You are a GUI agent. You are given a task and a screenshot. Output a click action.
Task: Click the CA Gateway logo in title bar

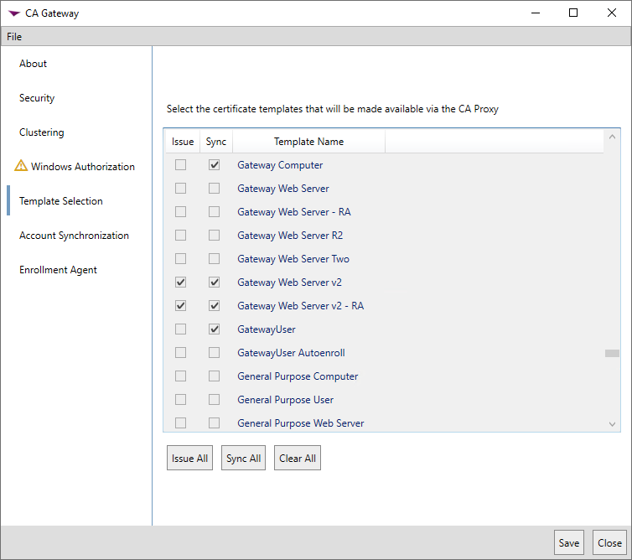(13, 13)
